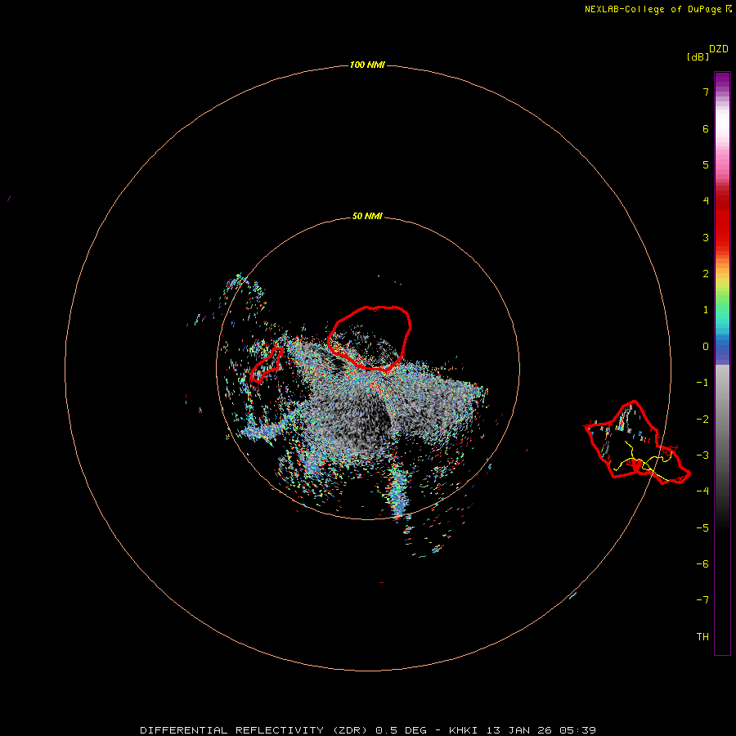Click the yellow road lines on eastern island
Screen dimensions: 736x736
(644, 460)
